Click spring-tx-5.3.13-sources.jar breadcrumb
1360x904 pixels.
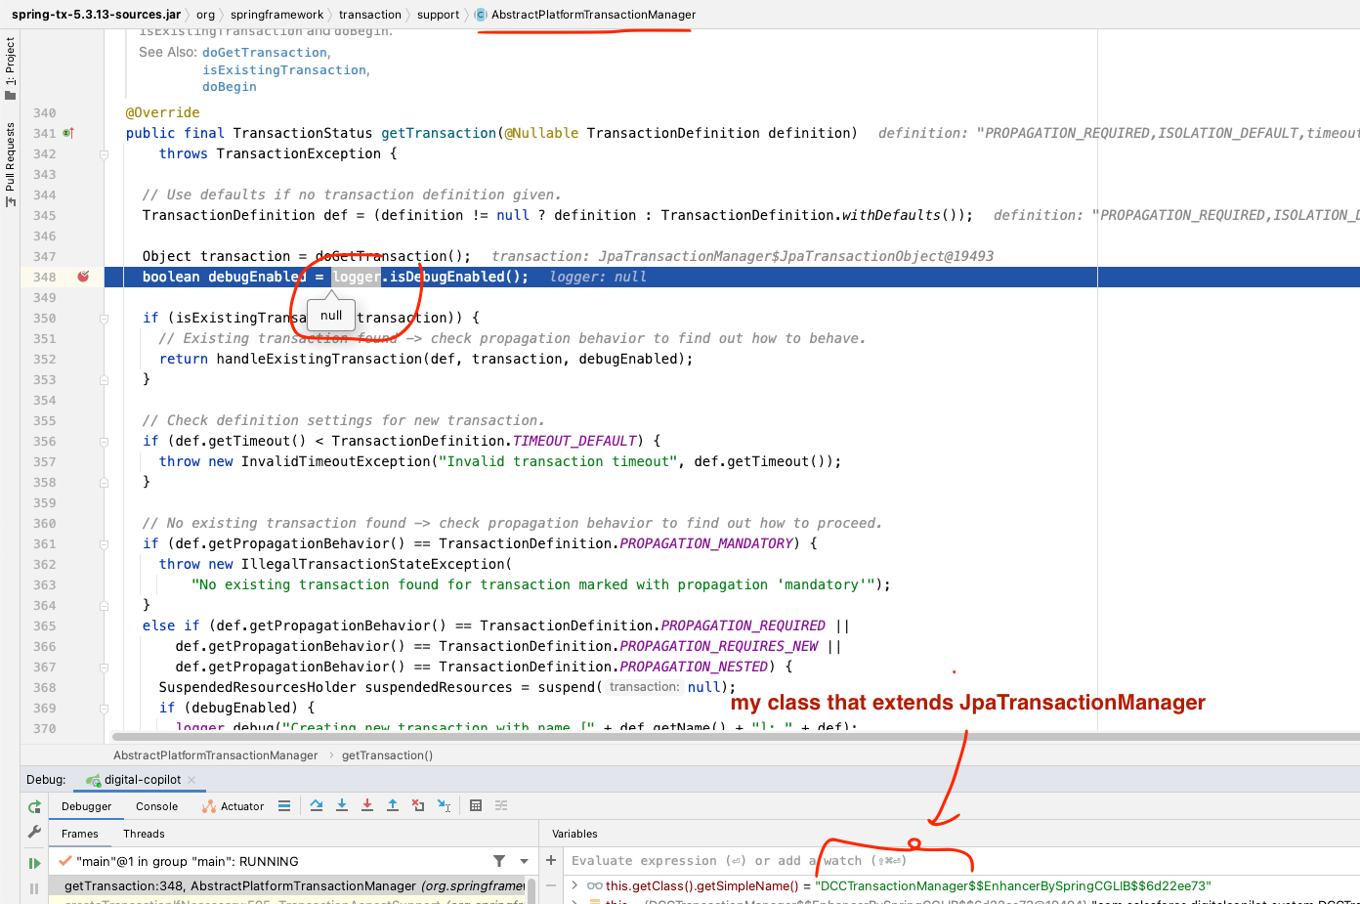click(96, 15)
